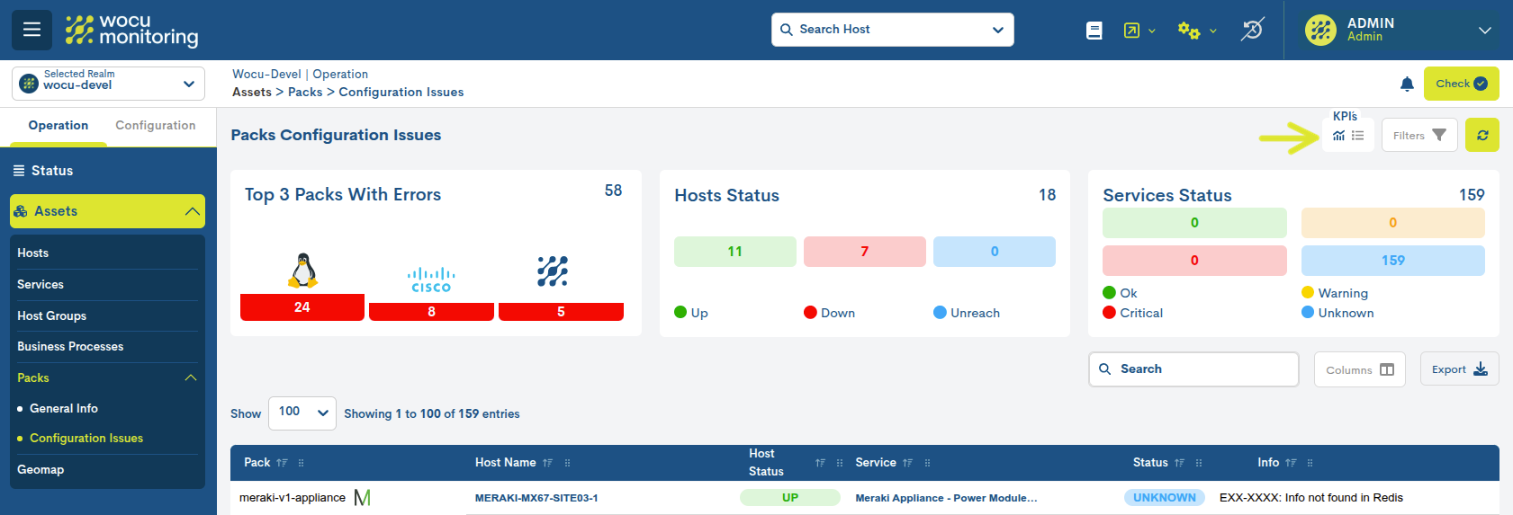This screenshot has width=1513, height=515.
Task: Click the Cisco pack logo
Action: point(431,280)
